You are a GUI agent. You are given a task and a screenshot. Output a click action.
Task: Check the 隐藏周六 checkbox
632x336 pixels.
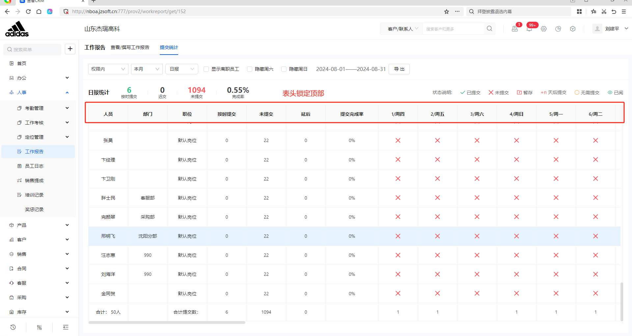point(250,69)
